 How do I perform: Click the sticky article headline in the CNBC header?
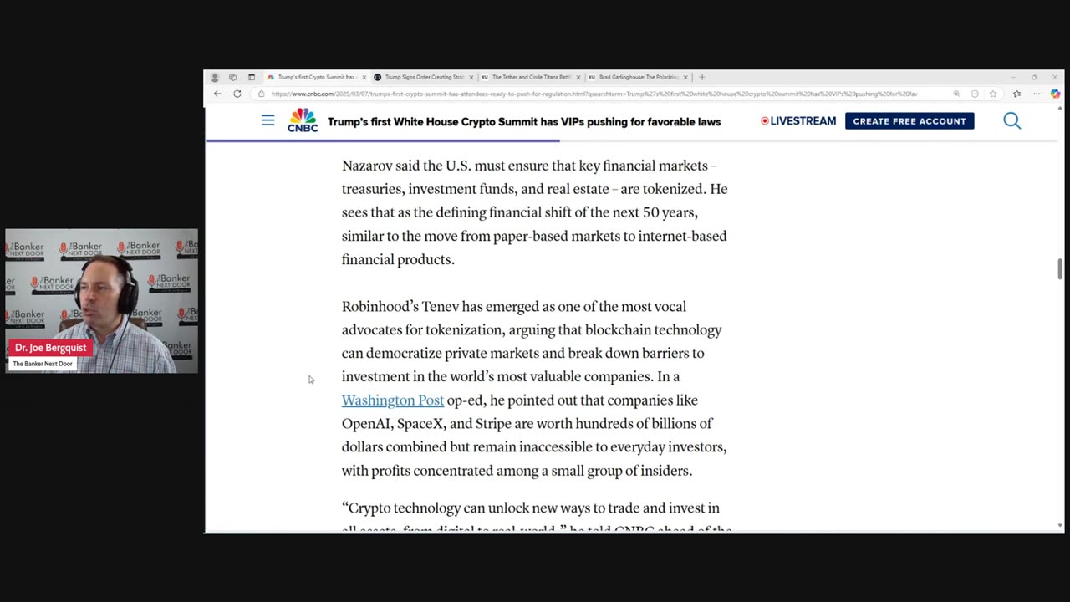(x=524, y=121)
